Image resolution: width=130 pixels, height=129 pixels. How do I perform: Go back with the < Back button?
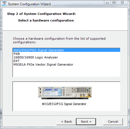pos(66,122)
